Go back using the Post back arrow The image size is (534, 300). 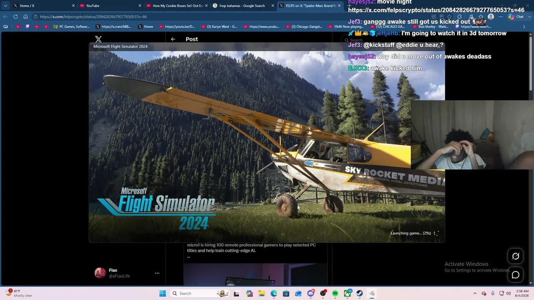point(173,39)
